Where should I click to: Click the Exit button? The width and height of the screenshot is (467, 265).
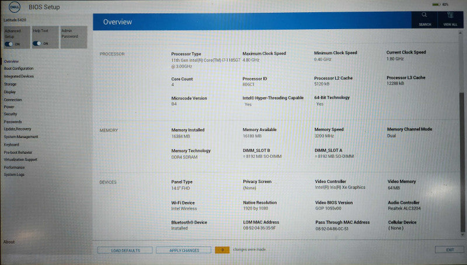[450, 249]
